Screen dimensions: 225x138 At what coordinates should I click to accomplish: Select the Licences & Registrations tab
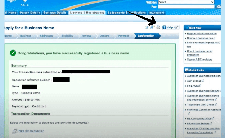[x=87, y=13]
